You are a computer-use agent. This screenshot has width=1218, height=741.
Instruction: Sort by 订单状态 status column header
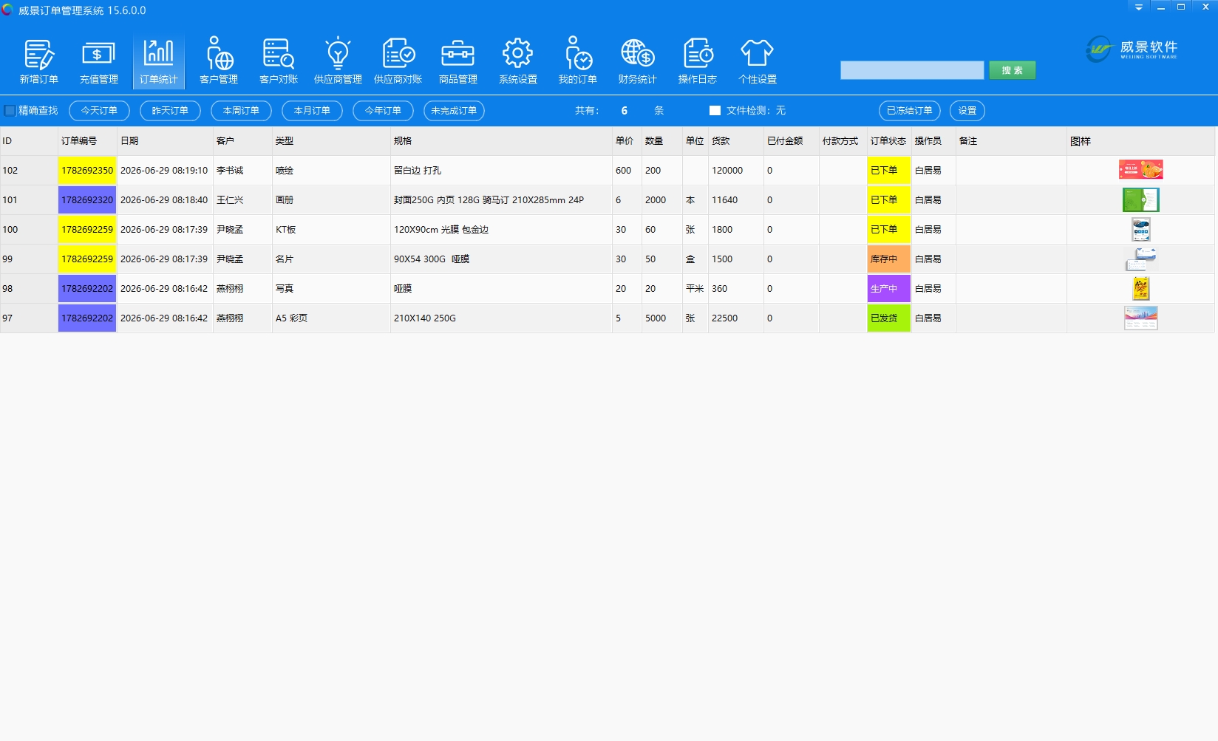coord(889,141)
